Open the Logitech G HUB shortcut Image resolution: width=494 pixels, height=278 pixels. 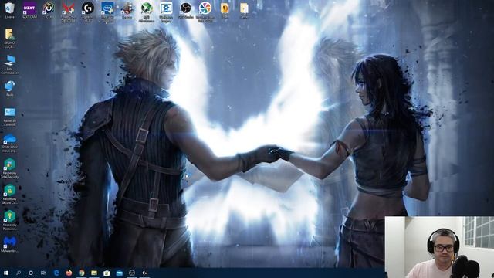(x=87, y=12)
